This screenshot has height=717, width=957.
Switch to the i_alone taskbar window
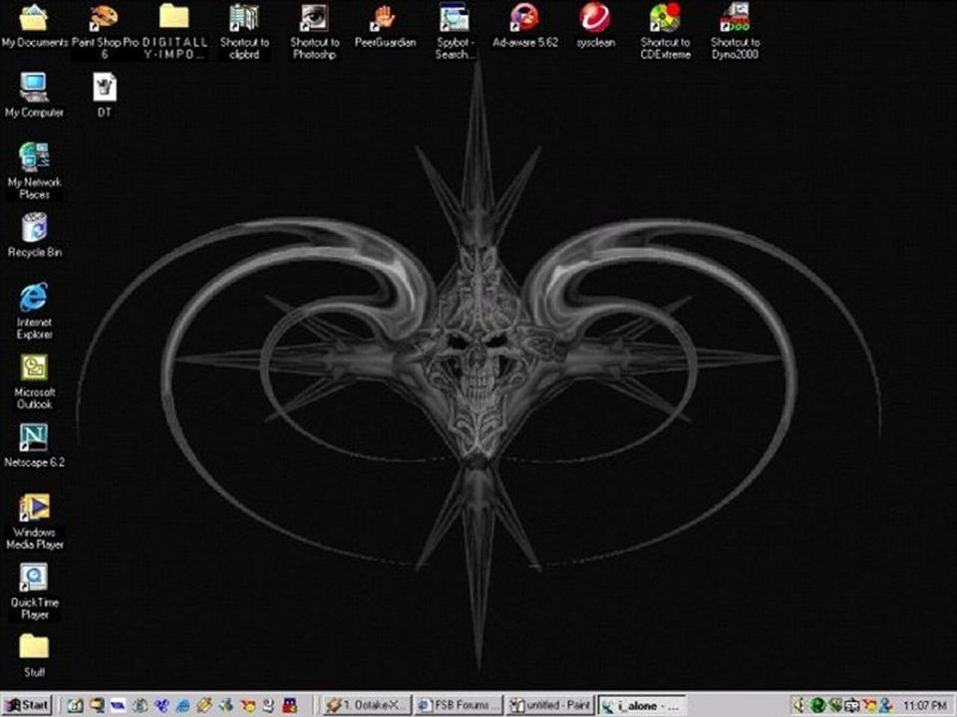pos(642,705)
